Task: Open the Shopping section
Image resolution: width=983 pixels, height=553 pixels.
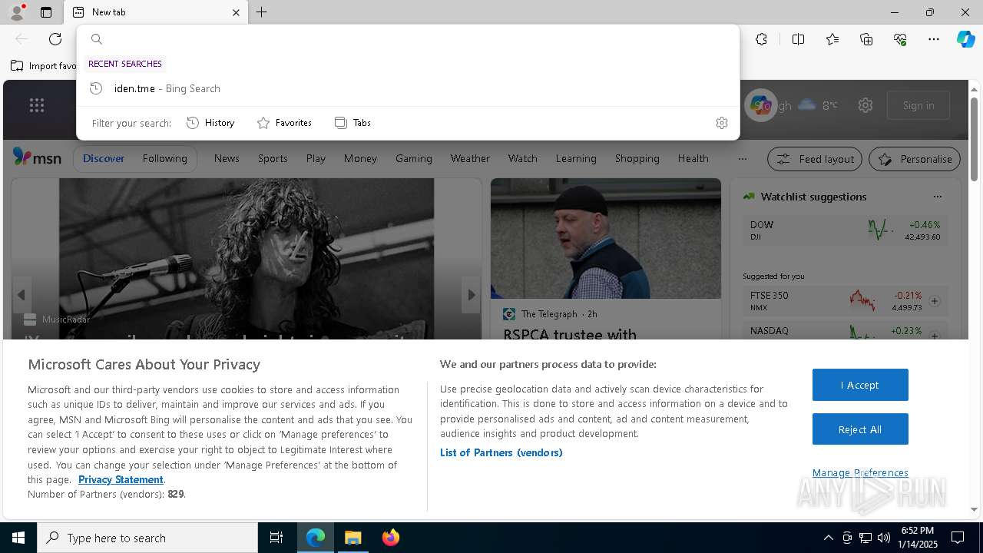Action: click(x=637, y=158)
